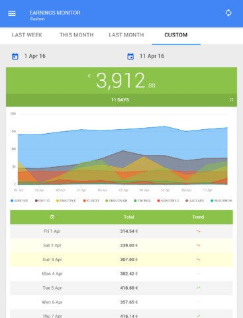
Task: Select the Sun 3 Apr row date
Action: click(x=52, y=260)
